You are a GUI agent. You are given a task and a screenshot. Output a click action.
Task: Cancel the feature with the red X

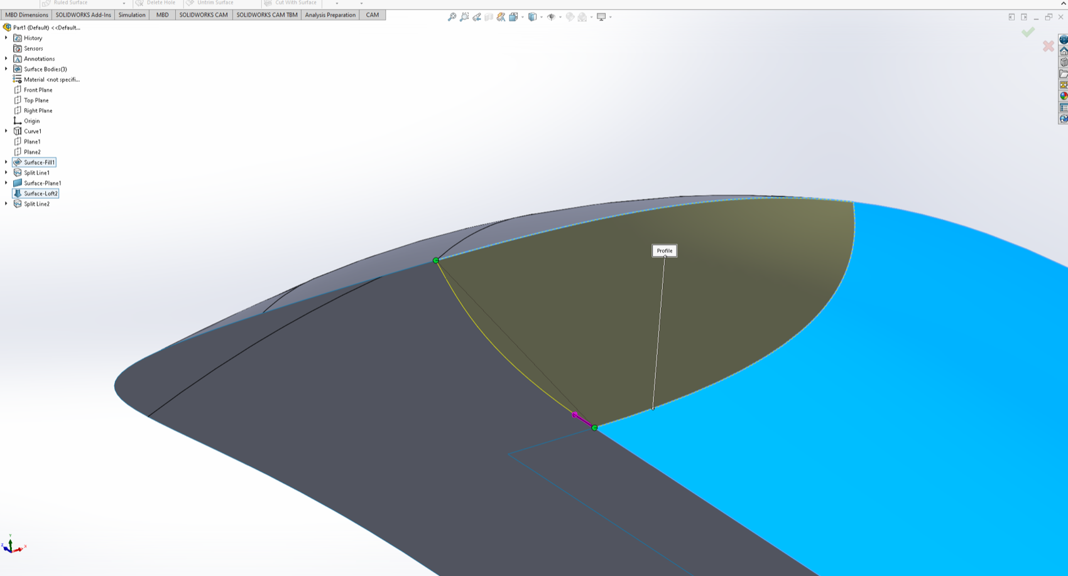point(1049,46)
